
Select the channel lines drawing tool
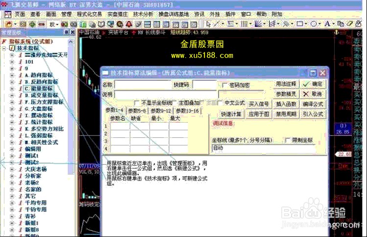coord(272,24)
